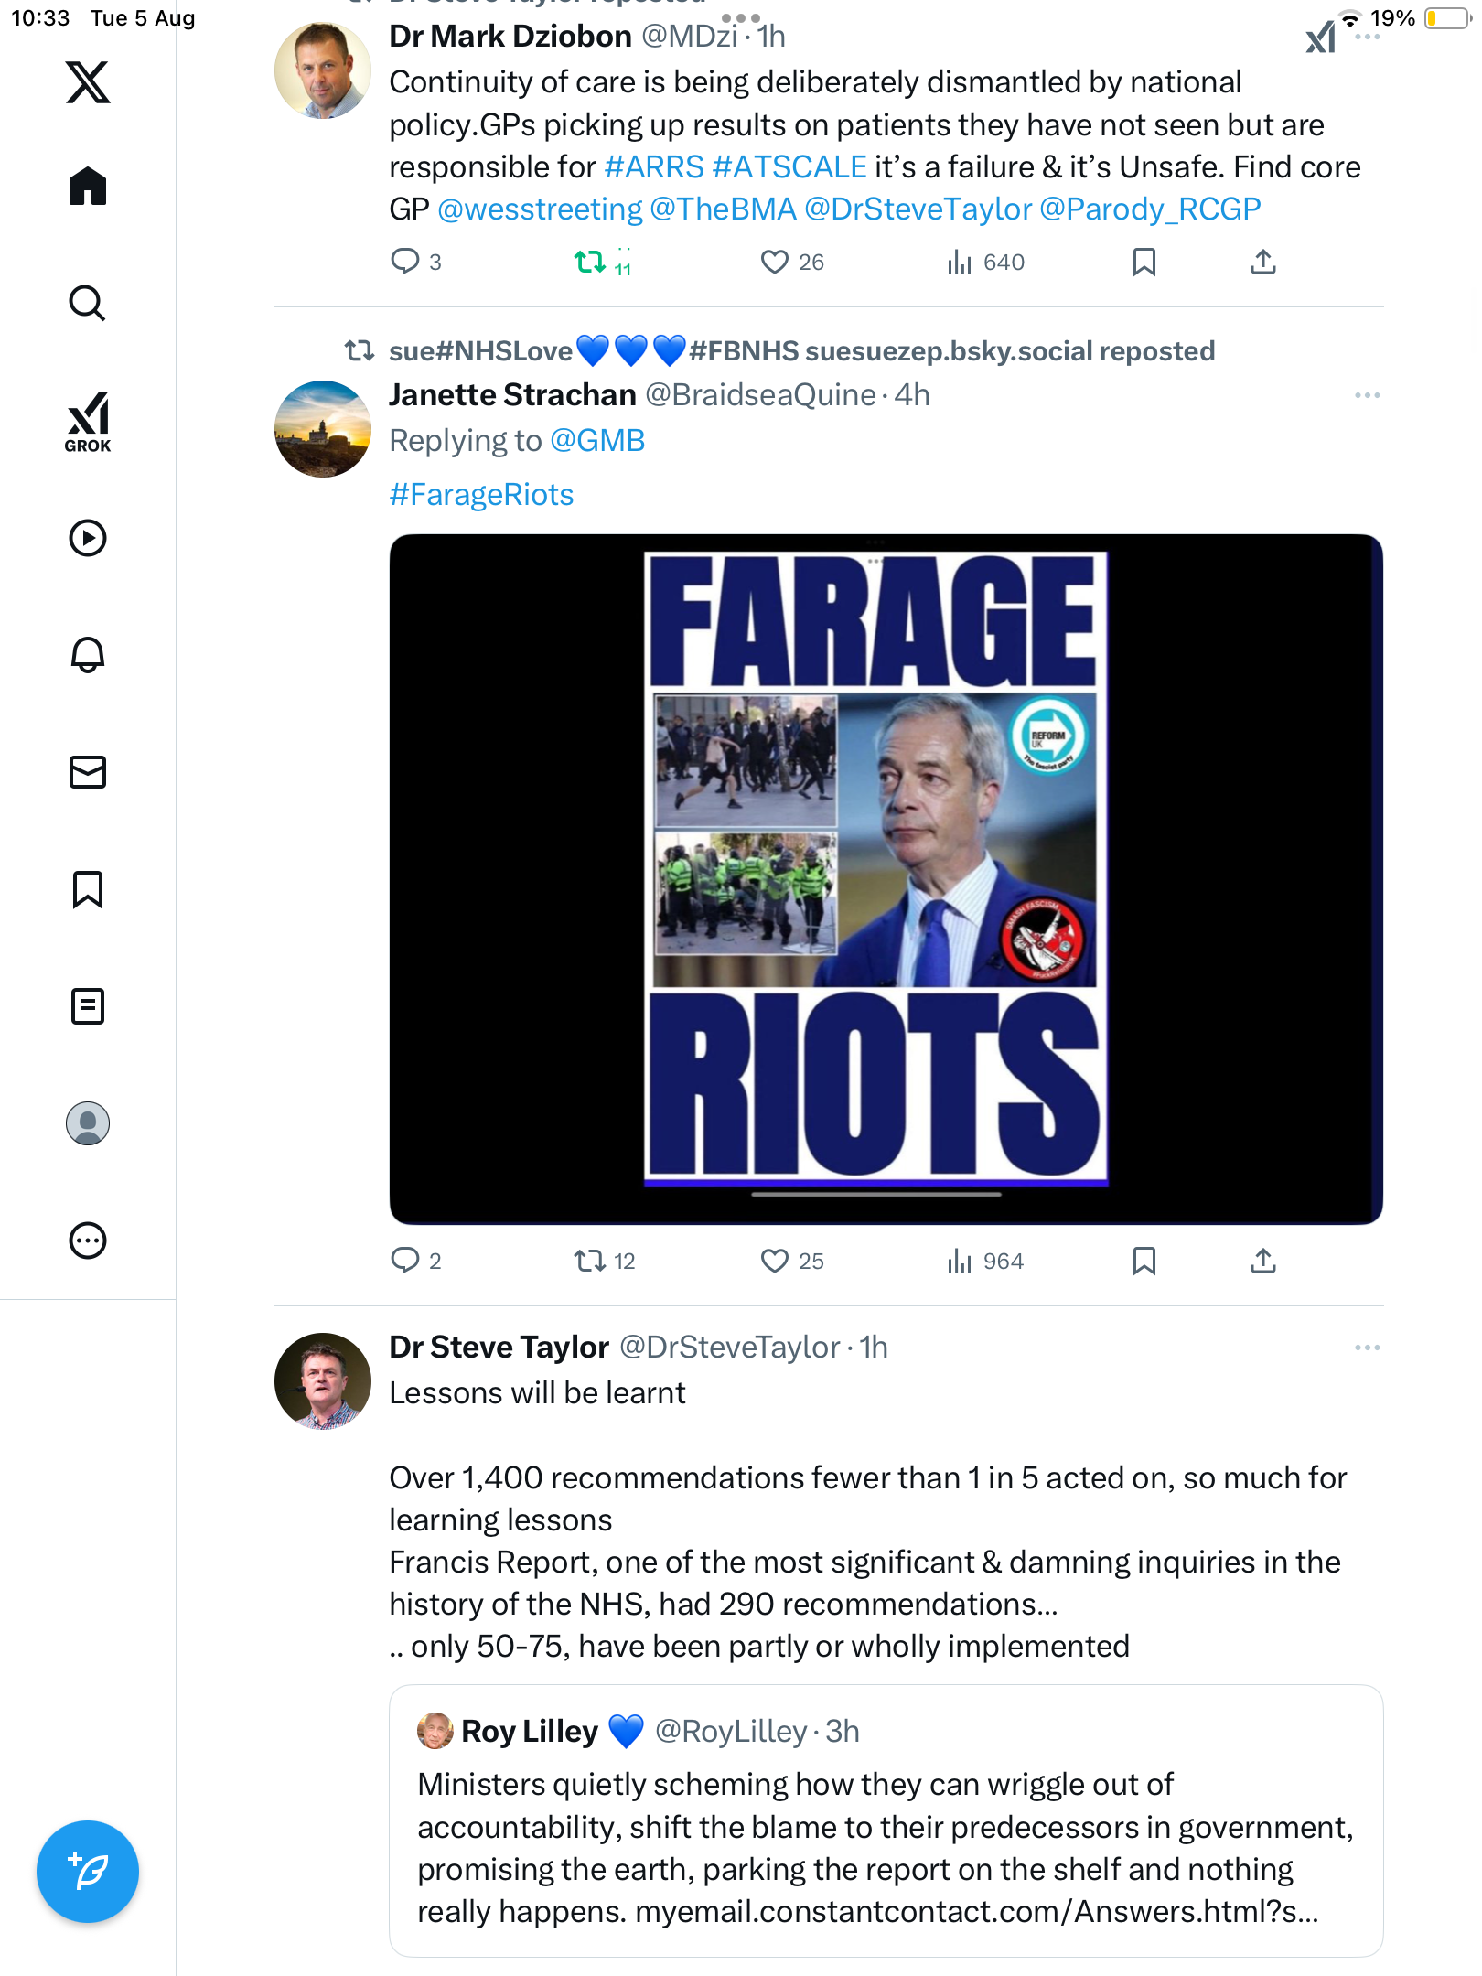1482x1976 pixels.
Task: Open Notifications bell icon
Action: click(x=88, y=655)
